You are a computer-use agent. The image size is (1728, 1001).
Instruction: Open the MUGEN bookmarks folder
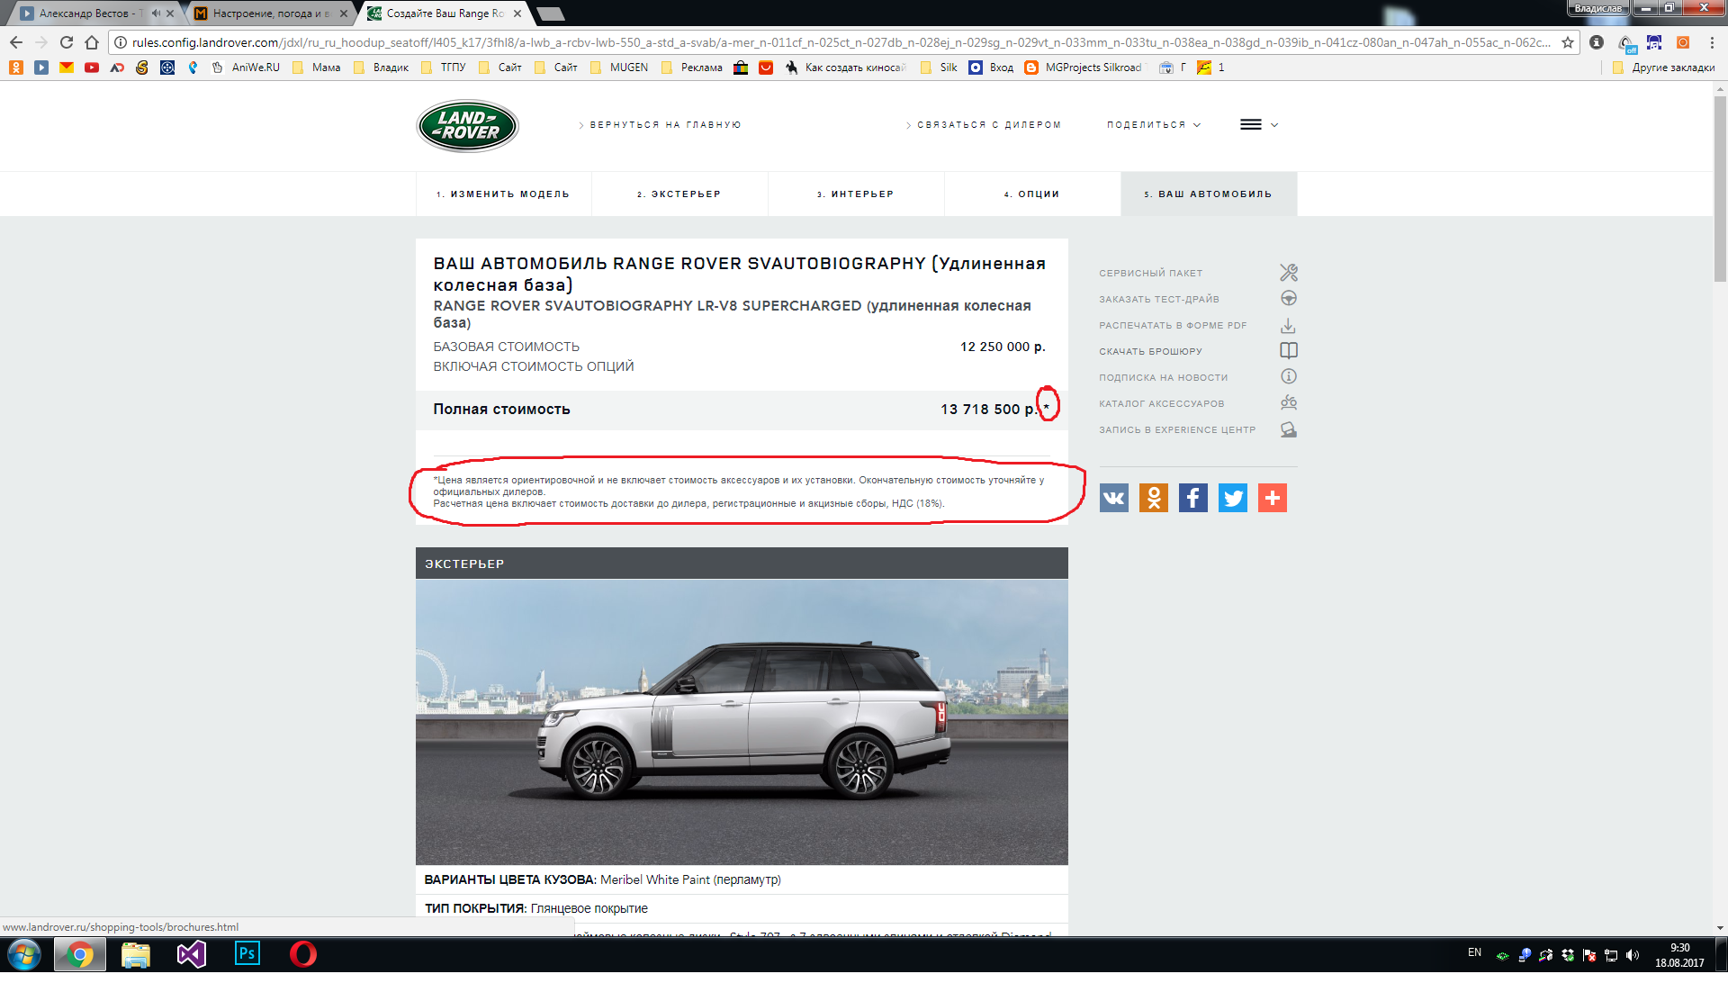click(619, 68)
